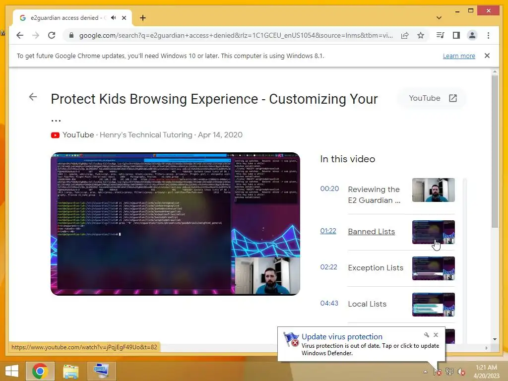Click the address bar URL
The image size is (508, 381).
236,35
